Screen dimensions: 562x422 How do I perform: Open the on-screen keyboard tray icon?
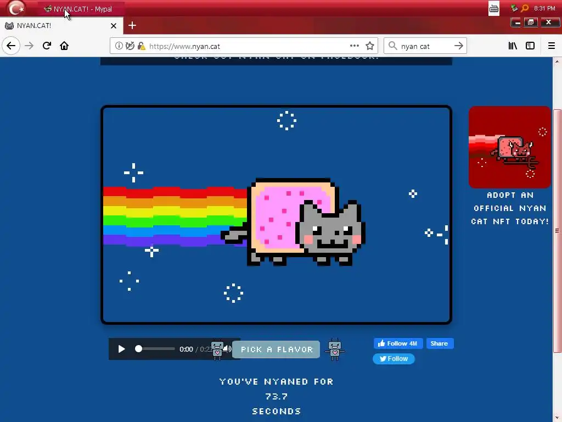(494, 8)
